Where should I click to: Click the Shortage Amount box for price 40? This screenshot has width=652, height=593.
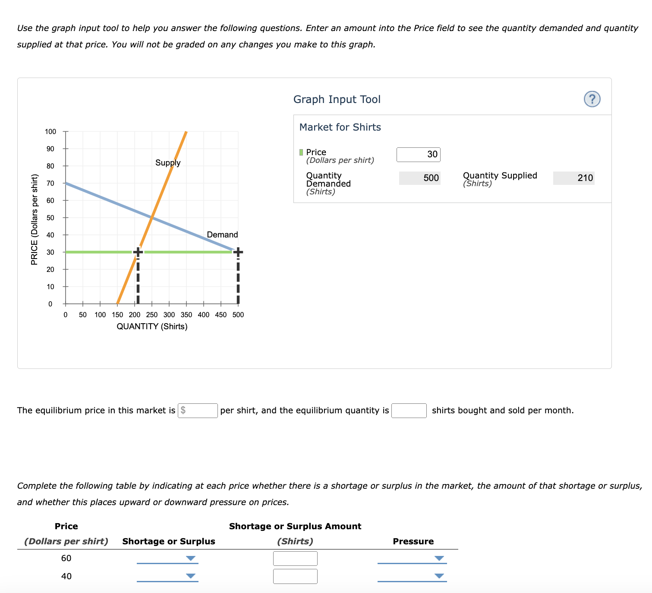coord(295,575)
